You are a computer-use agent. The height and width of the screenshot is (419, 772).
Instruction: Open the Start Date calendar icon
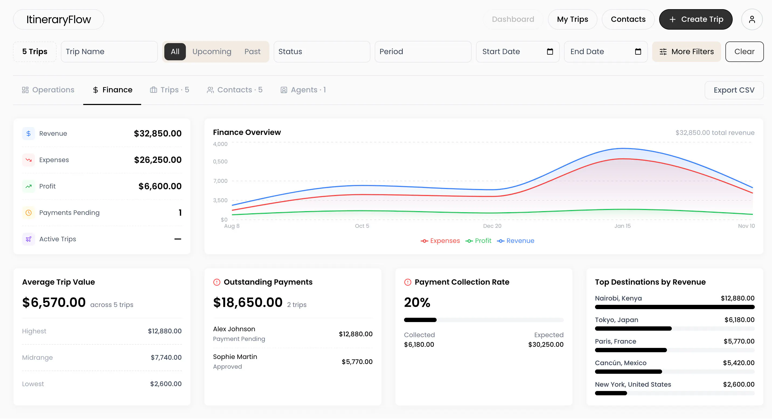pos(550,51)
